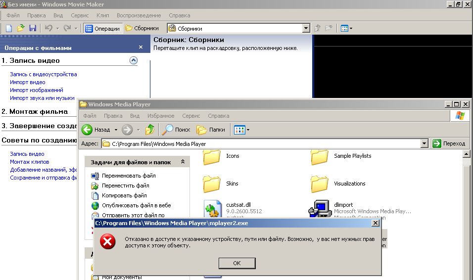Open project icon in Movie Maker toolbar
This screenshot has height=280, width=473.
20,28
